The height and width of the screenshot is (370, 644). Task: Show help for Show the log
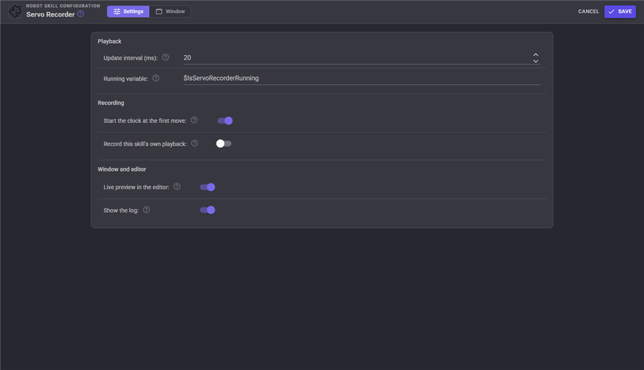146,210
